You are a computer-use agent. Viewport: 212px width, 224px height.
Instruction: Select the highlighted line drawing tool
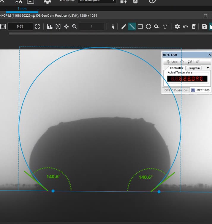pyautogui.click(x=132, y=26)
